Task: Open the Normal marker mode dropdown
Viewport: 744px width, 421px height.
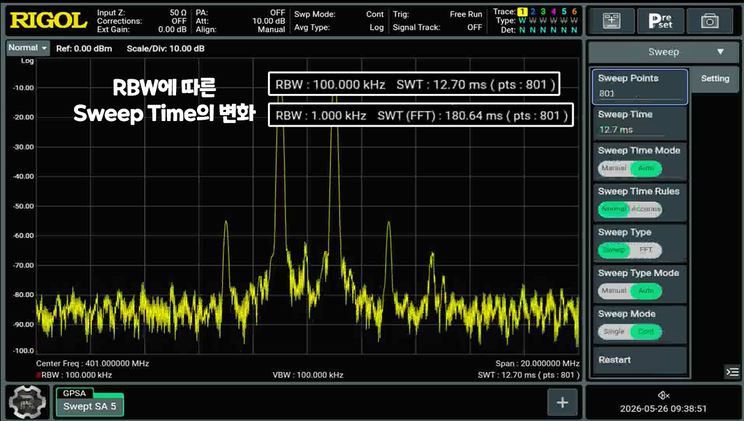Action: [x=28, y=48]
